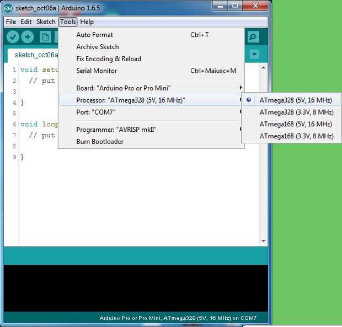Pick ATmega168 (5V, 16 MHz) option
The width and height of the screenshot is (342, 327).
pyautogui.click(x=292, y=124)
